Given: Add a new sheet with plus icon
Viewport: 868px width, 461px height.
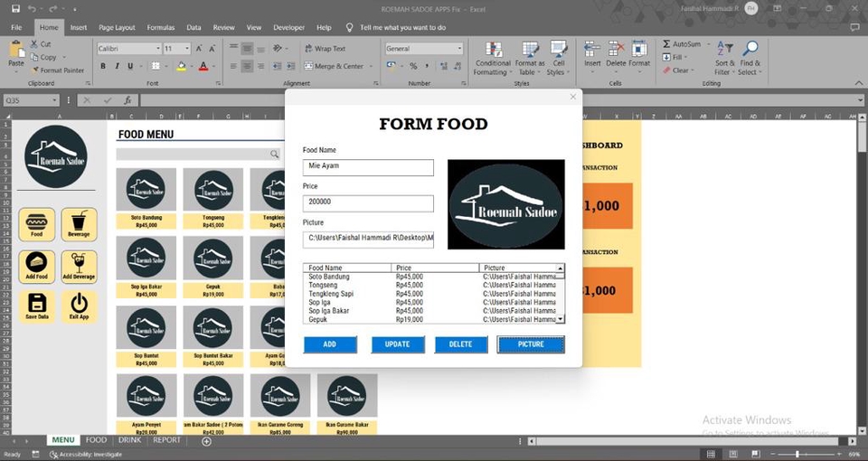Looking at the screenshot, I should pos(206,441).
